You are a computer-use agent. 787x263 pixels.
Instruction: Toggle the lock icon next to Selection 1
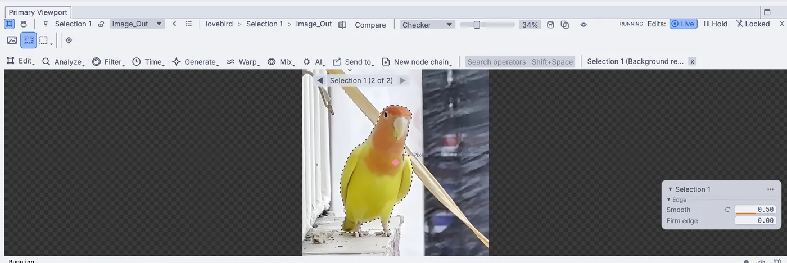pos(101,24)
